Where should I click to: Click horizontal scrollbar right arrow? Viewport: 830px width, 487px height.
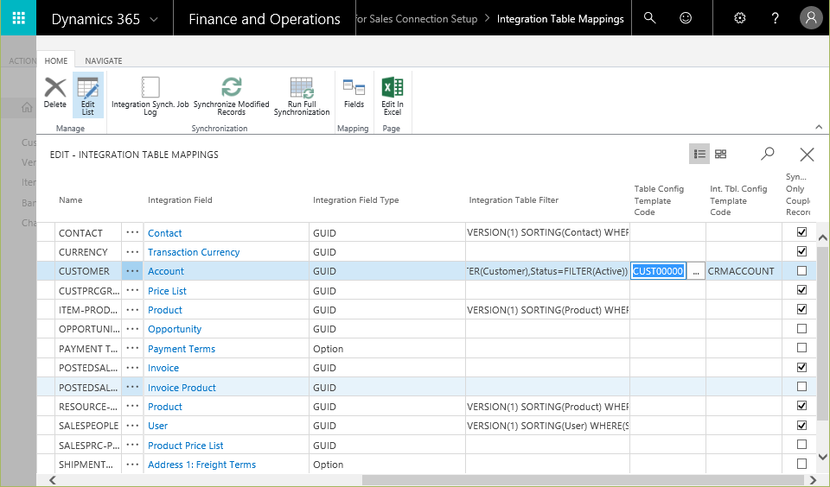(x=813, y=480)
